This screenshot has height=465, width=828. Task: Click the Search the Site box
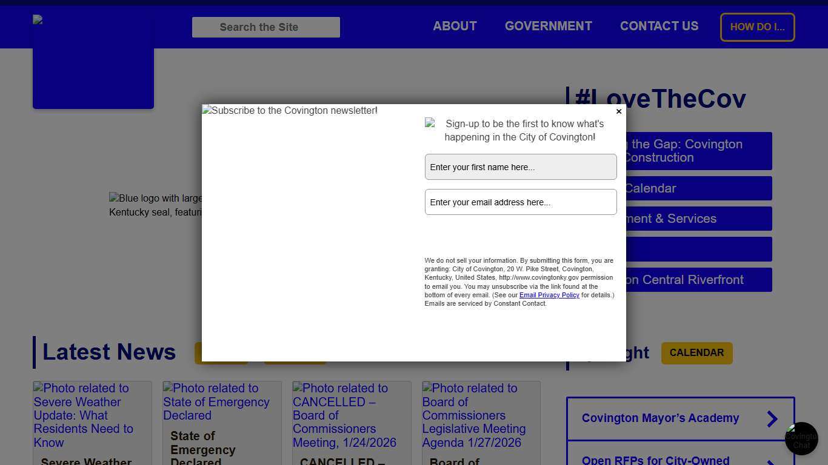point(265,27)
